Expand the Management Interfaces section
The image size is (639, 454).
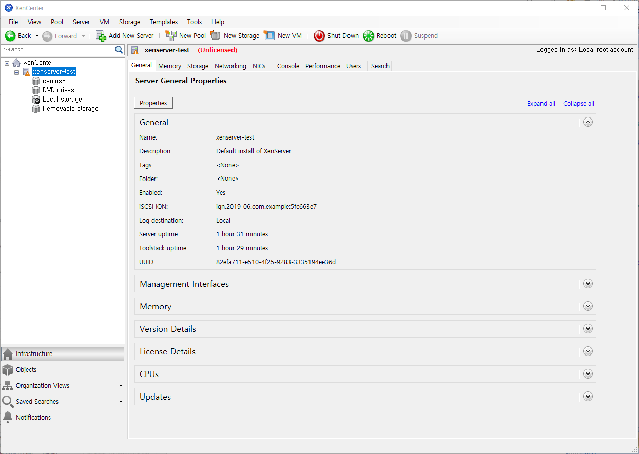pyautogui.click(x=588, y=284)
